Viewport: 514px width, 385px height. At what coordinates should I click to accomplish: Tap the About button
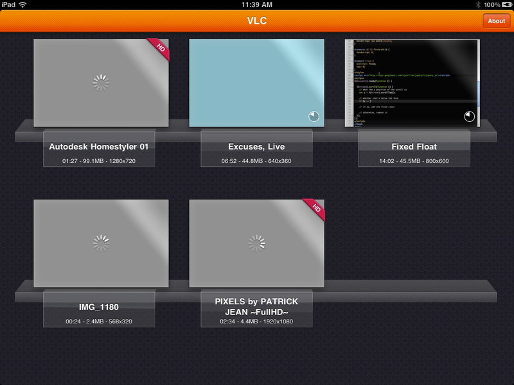(496, 21)
